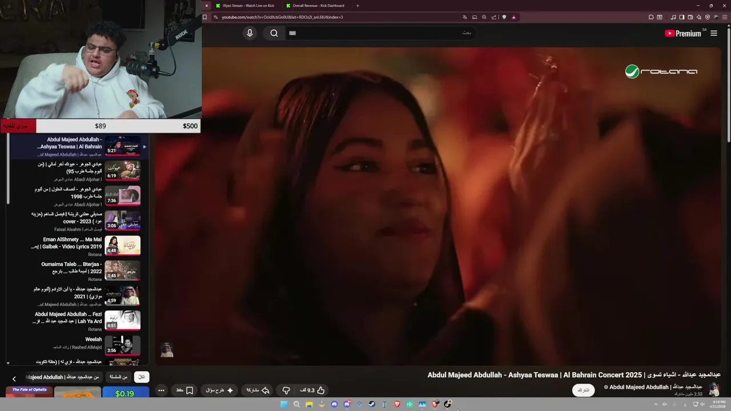The height and width of the screenshot is (411, 731).
Task: Open the browser extensions puzzle icon
Action: tap(651, 17)
